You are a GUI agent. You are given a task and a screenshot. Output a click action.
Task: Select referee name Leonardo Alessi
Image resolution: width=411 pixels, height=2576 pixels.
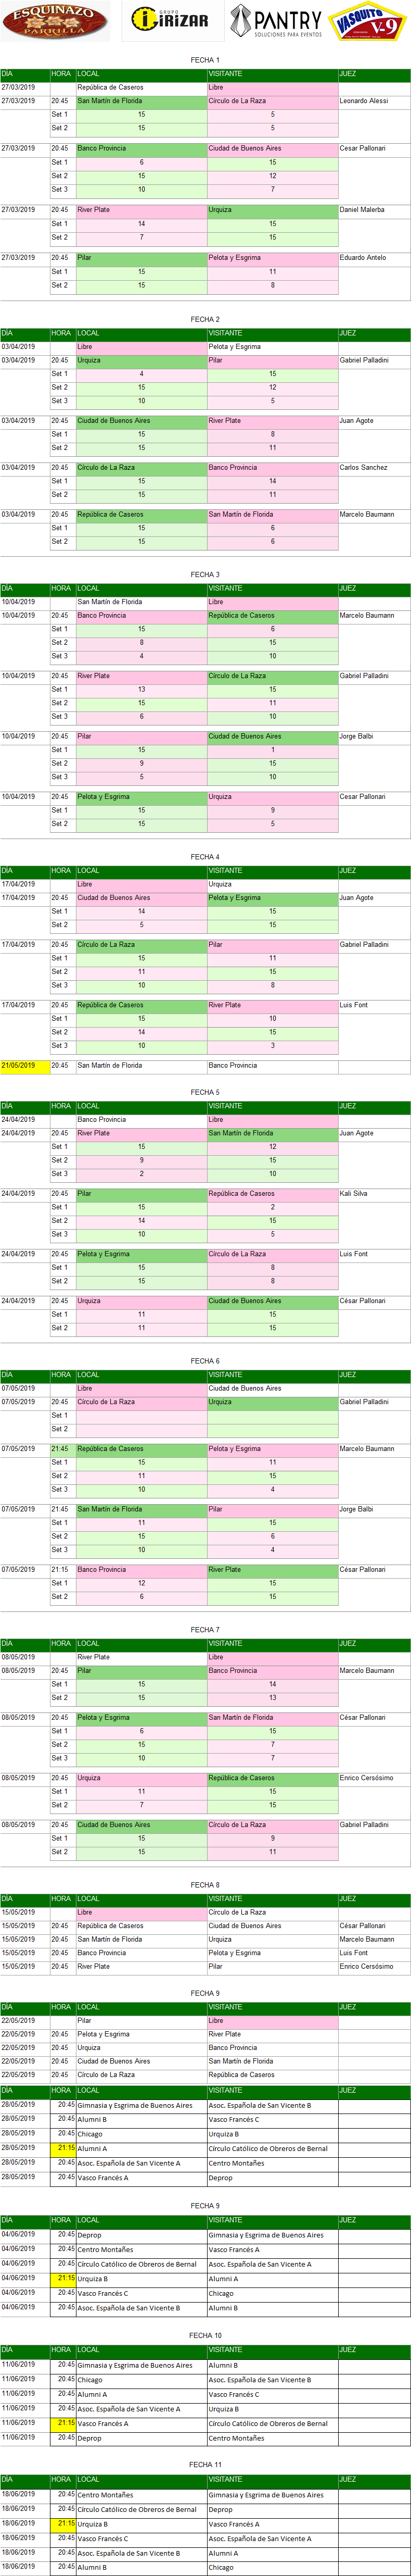pos(364,101)
